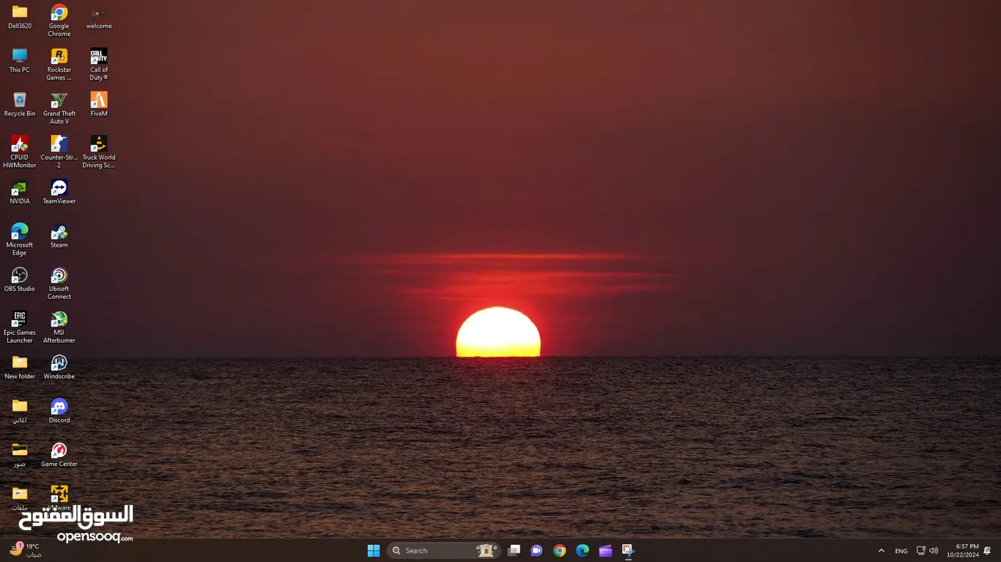1001x562 pixels.
Task: Select the Ubisoft Connect shortcut
Action: coord(59,283)
